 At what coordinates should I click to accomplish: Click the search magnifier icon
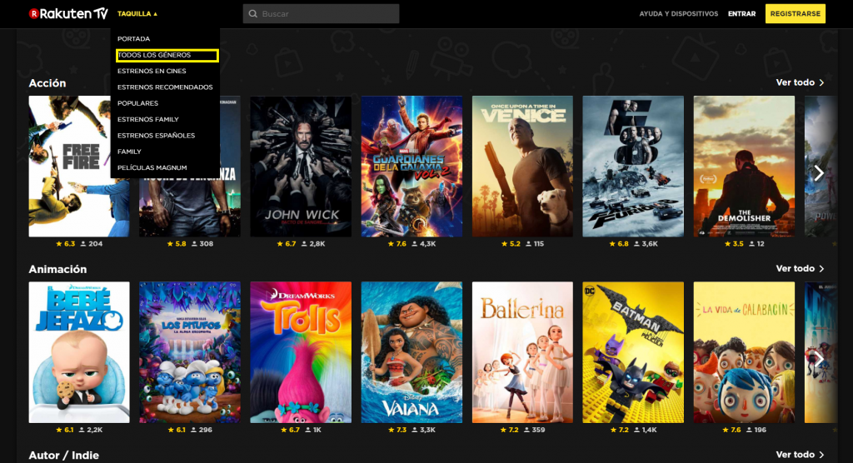252,14
